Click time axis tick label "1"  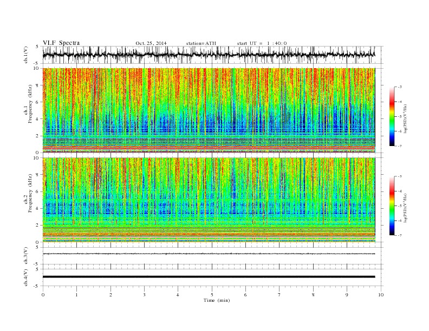[76, 295]
